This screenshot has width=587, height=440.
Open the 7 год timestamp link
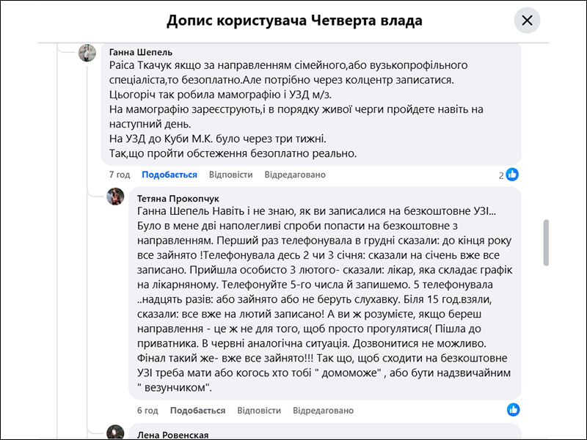coord(120,175)
